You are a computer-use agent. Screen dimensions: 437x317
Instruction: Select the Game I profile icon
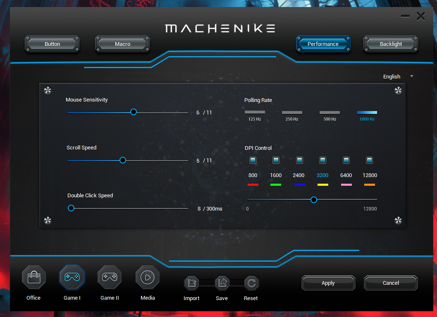pyautogui.click(x=72, y=277)
